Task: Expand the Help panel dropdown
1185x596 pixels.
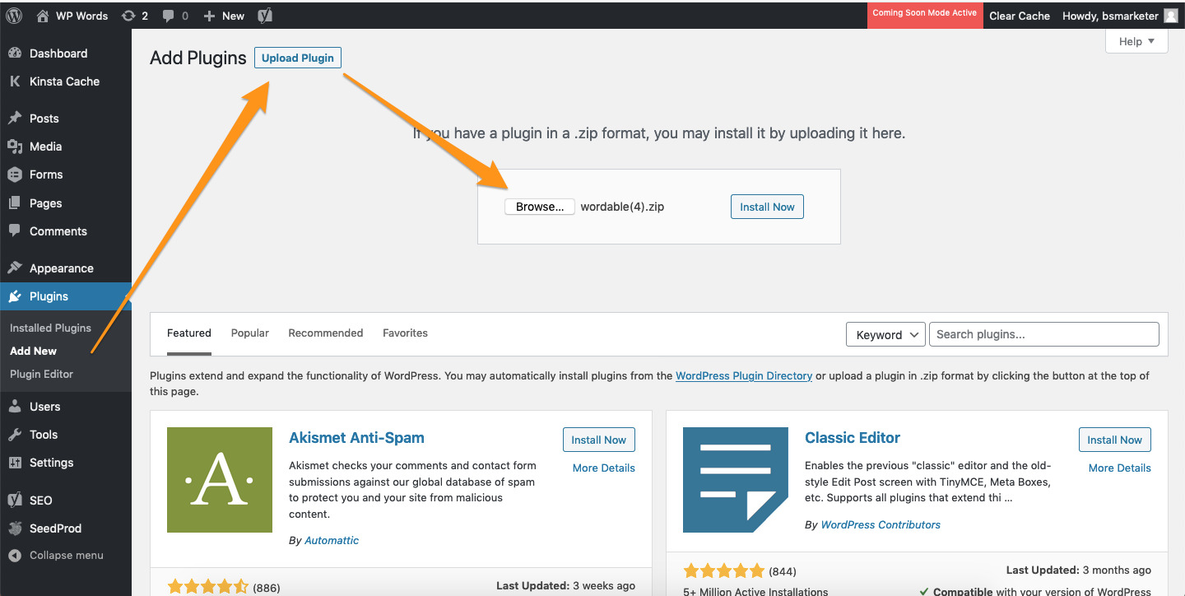Action: click(1136, 41)
